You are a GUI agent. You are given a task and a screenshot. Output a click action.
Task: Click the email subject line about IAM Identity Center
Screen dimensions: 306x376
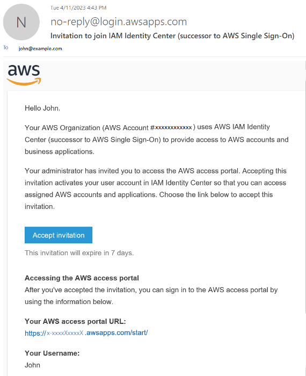(172, 36)
